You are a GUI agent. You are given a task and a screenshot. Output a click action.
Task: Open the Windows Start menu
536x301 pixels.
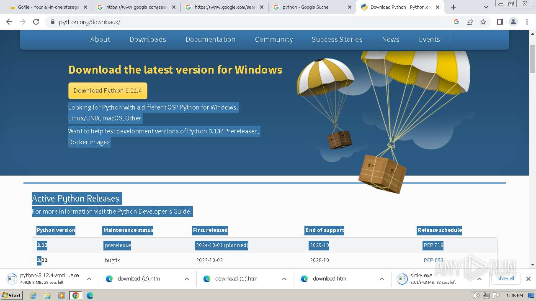(12, 296)
